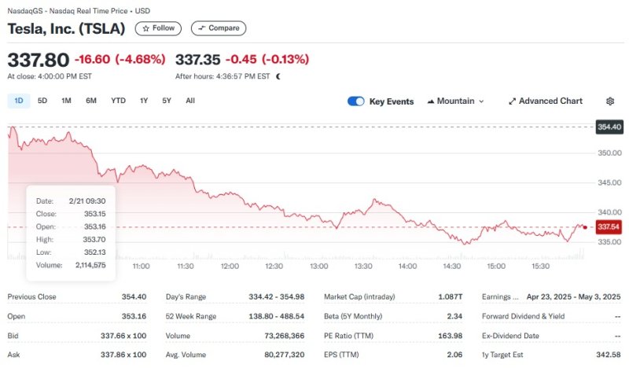Switch to the 5D range tab
This screenshot has height=368, width=629.
click(42, 101)
